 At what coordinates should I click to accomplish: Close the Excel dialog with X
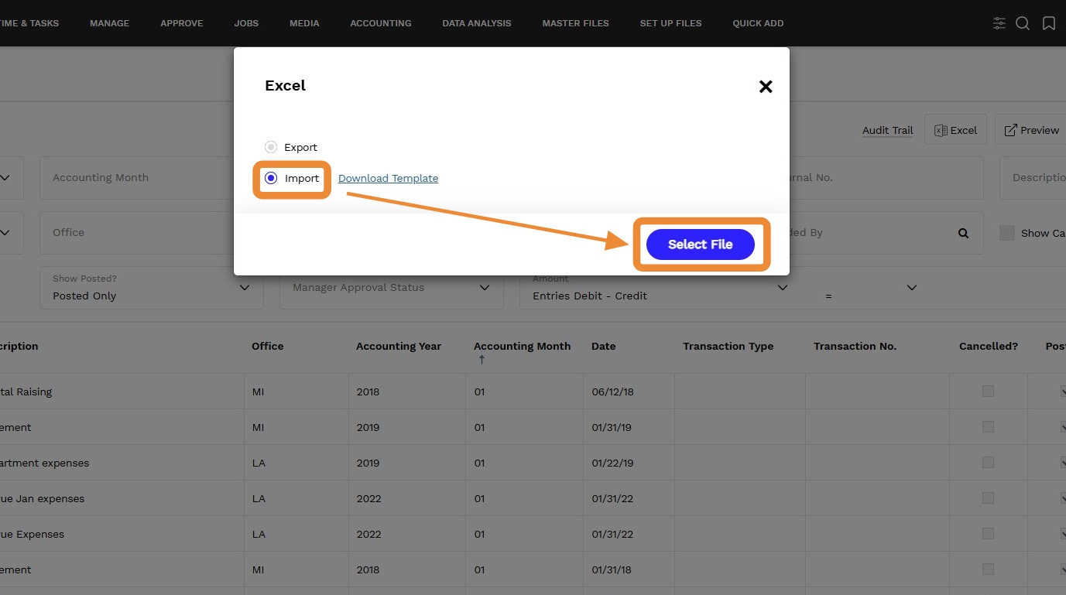pyautogui.click(x=766, y=87)
